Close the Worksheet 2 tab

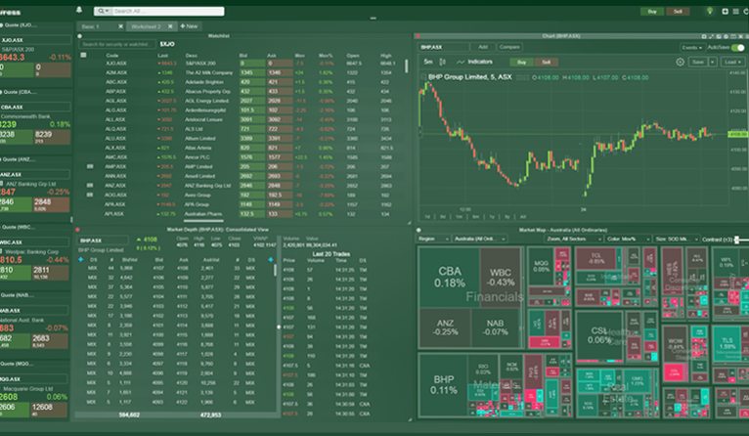tap(170, 26)
